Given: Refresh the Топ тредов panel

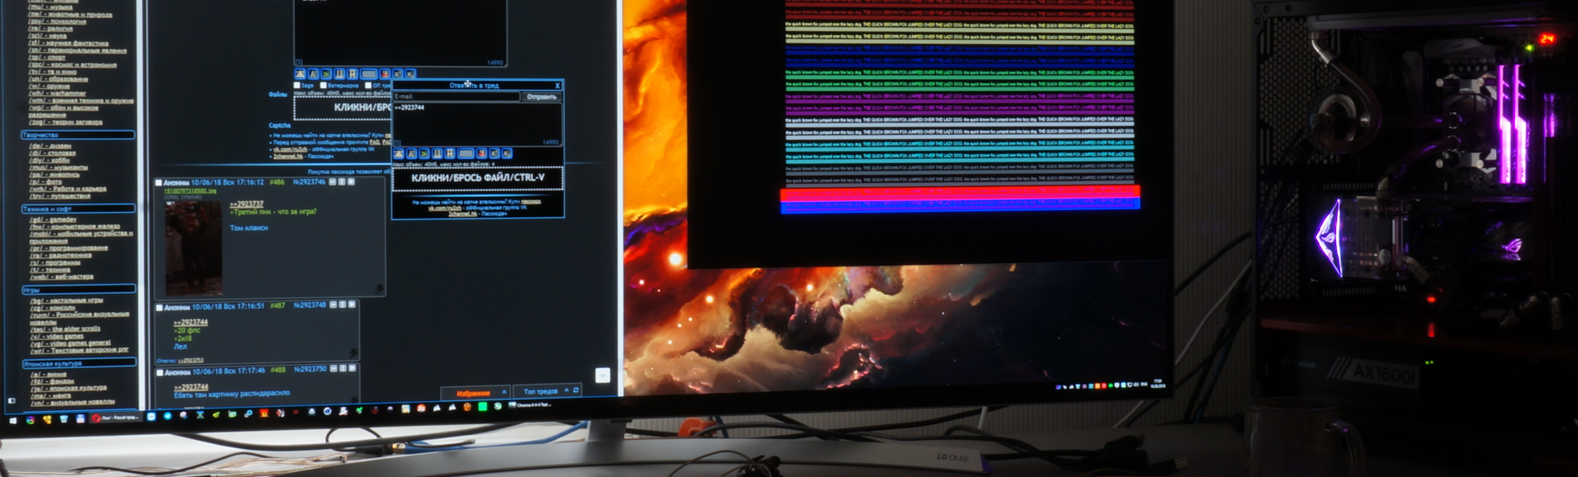Looking at the screenshot, I should click(x=576, y=390).
